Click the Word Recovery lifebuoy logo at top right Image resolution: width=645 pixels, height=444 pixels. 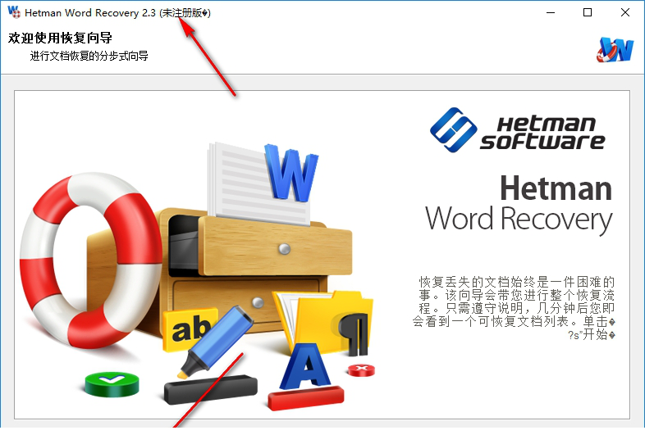point(615,50)
